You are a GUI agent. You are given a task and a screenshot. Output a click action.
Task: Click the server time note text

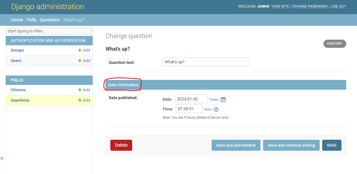click(196, 118)
